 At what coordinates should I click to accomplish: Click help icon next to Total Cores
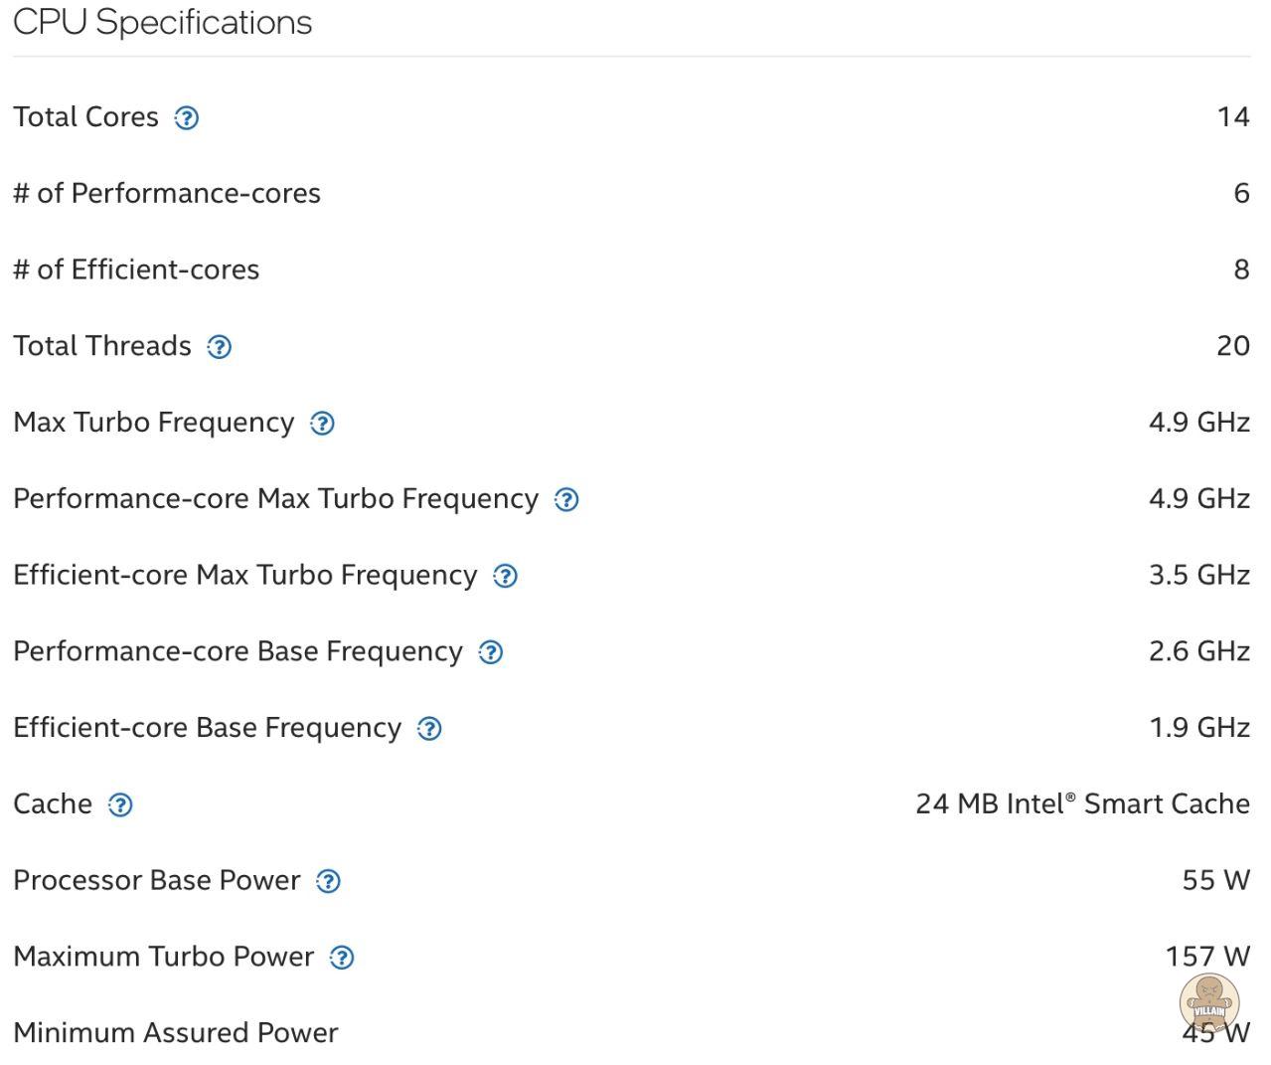[x=187, y=118]
